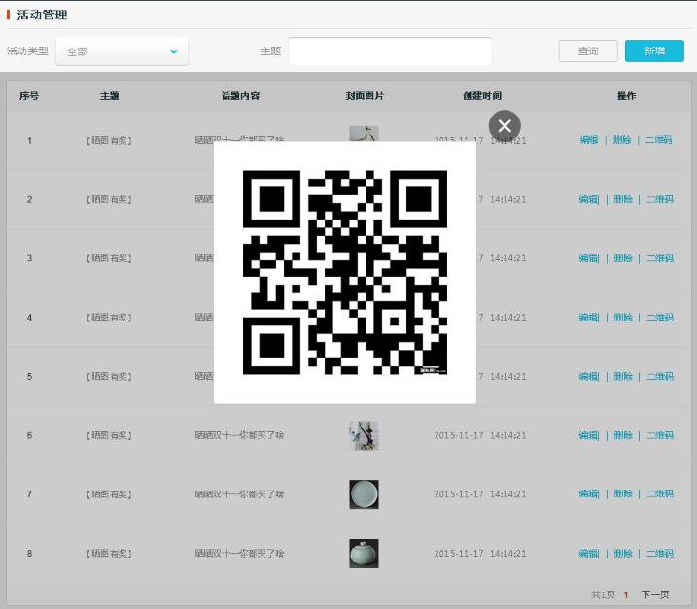Click the 话题内容 text in row 8
This screenshot has height=609, width=697.
(x=239, y=554)
